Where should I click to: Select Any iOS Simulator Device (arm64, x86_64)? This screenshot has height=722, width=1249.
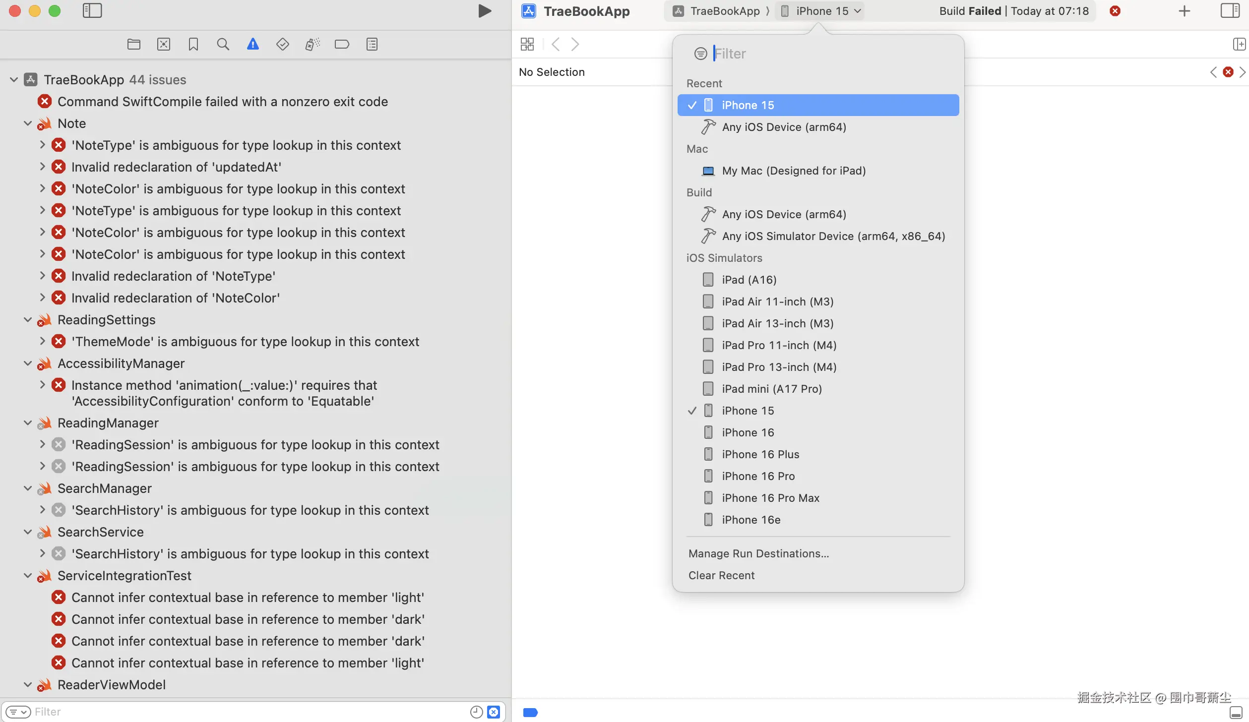coord(818,236)
